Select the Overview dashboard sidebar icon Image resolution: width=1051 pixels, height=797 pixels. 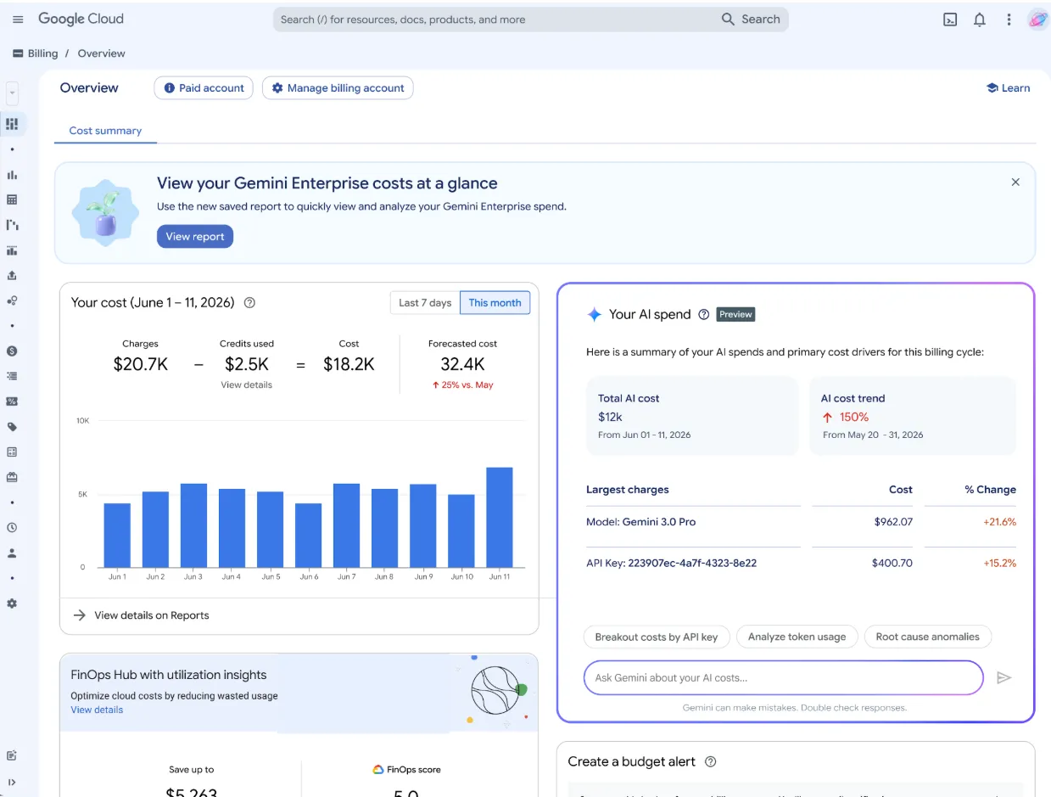pos(12,124)
